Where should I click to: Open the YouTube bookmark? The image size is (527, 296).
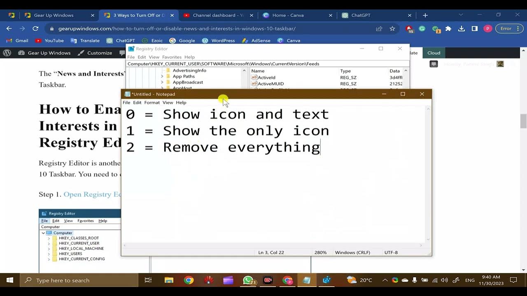(49, 41)
